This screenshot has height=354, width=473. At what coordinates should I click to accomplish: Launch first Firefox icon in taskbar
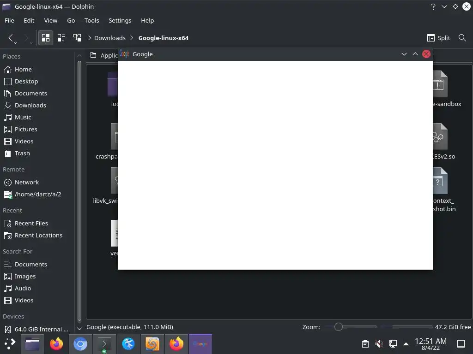point(56,344)
